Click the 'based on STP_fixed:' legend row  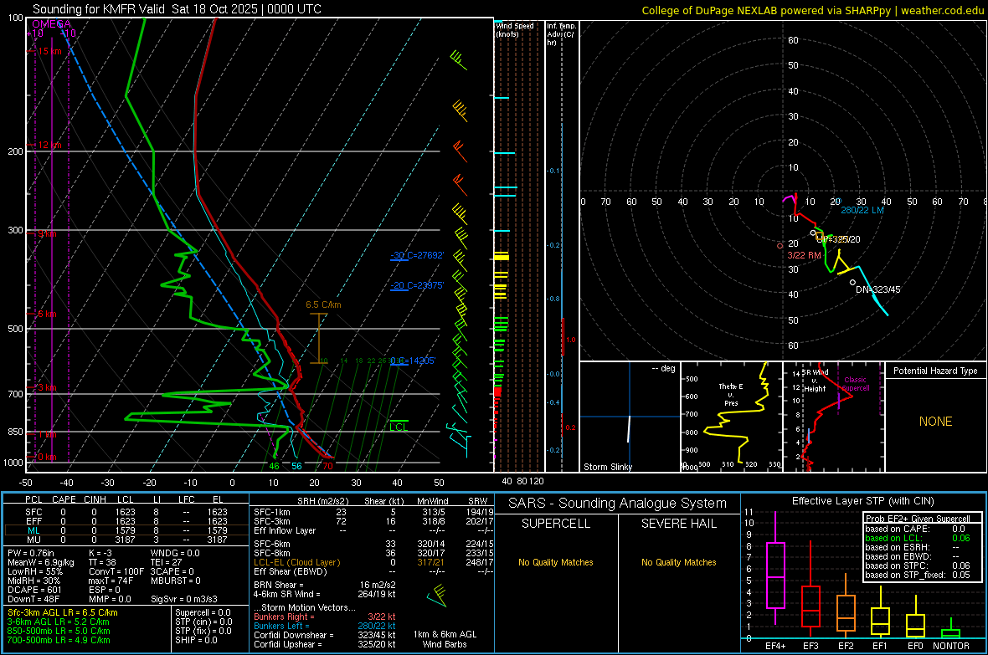pos(918,575)
